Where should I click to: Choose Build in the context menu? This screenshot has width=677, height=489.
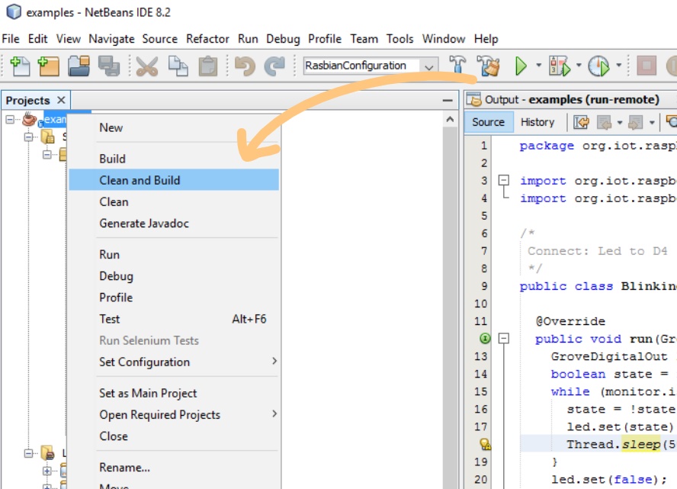tap(174, 159)
